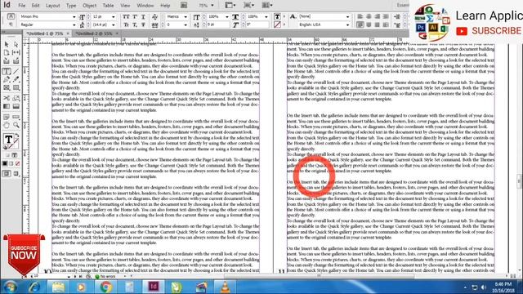523x294 pixels.
Task: Click Apply Color black swatch in toolbox
Action: [5, 163]
